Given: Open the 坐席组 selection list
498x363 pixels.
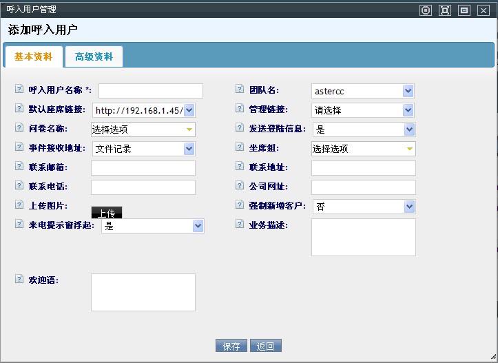Looking at the screenshot, I should tap(363, 149).
